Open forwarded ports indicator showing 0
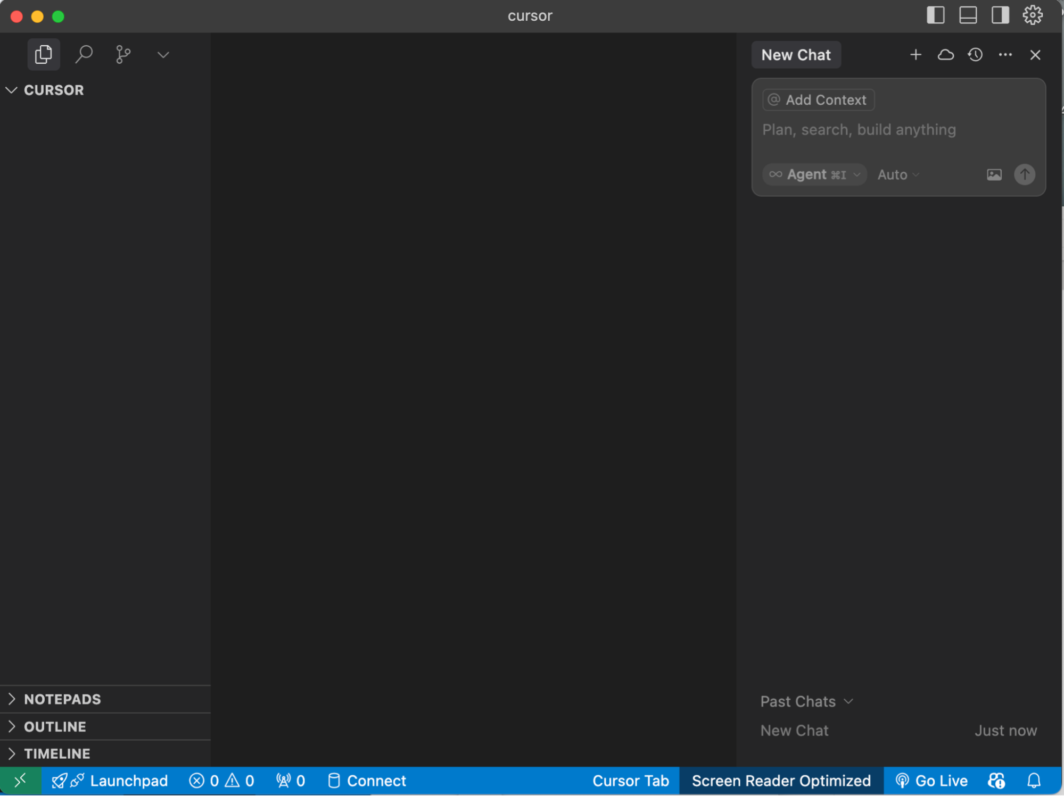 [291, 781]
